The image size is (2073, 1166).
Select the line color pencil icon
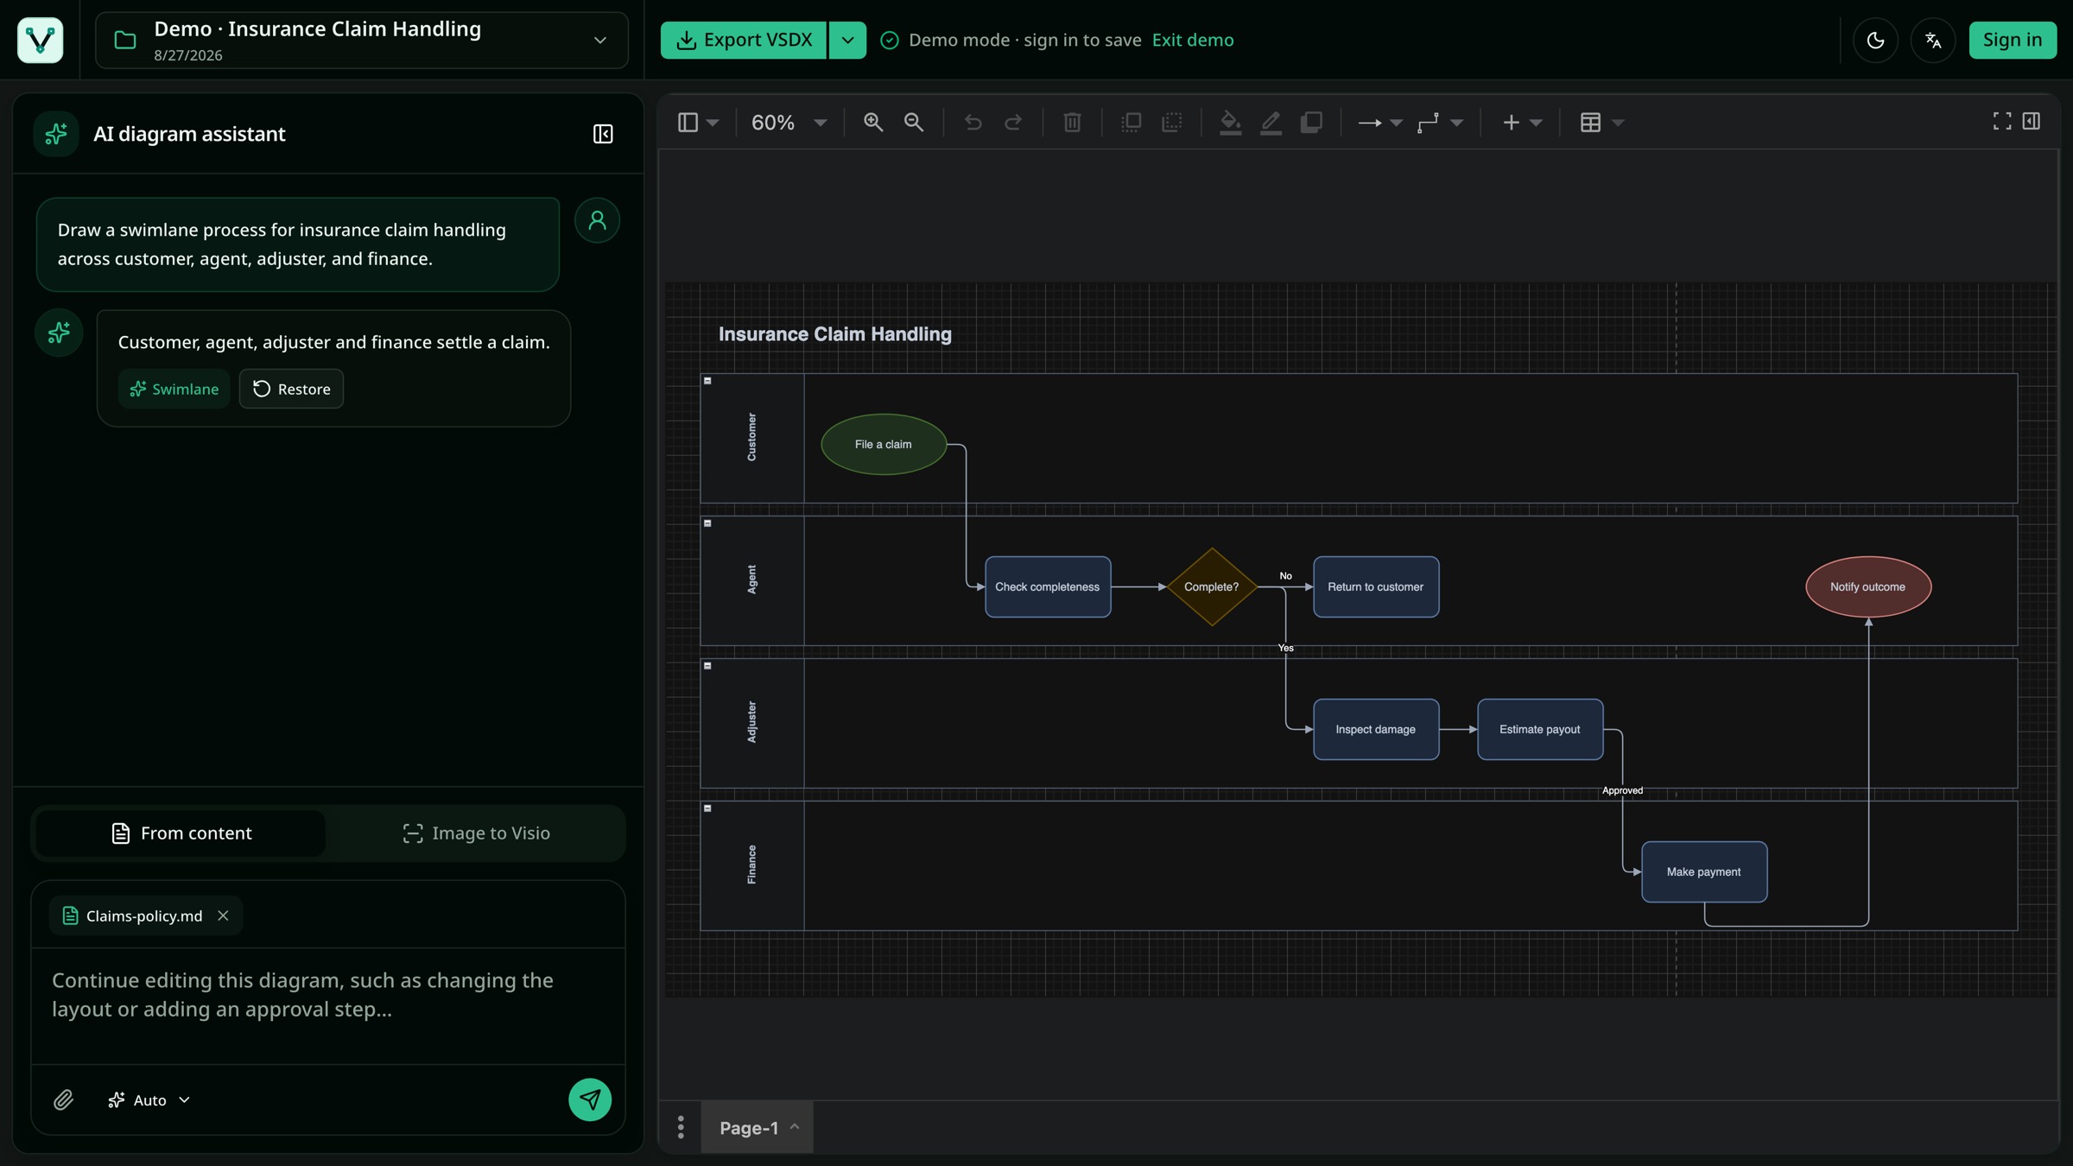pos(1271,123)
